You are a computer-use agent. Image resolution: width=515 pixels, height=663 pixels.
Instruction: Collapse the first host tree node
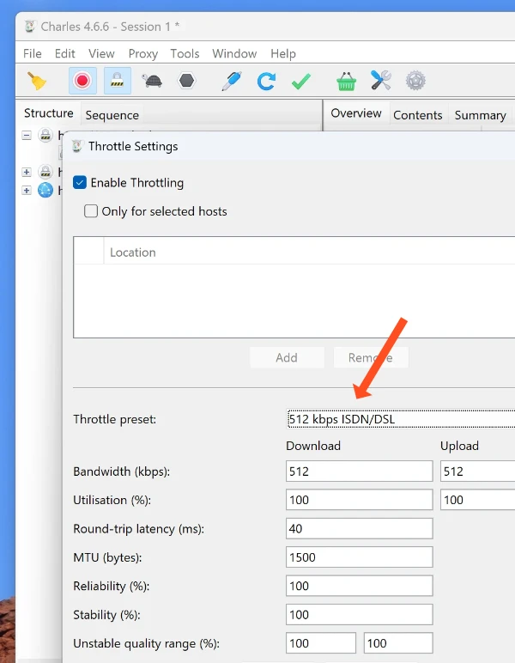click(27, 136)
